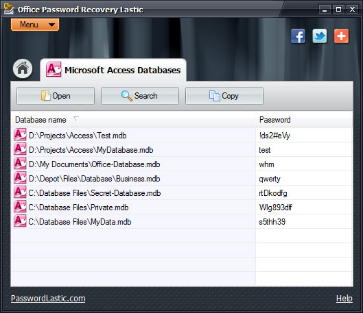363x313 pixels.
Task: Toggle sort arrow on Database name column
Action: pyautogui.click(x=75, y=119)
